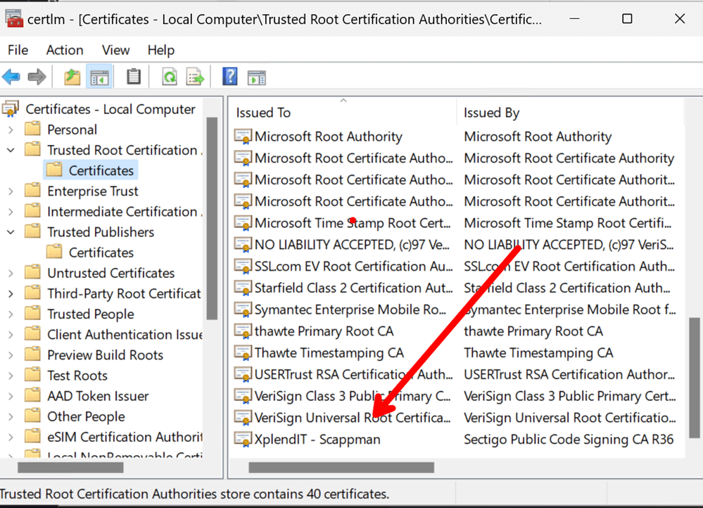Image resolution: width=703 pixels, height=508 pixels.
Task: Expand the Enterprise Trust node
Action: pos(11,191)
